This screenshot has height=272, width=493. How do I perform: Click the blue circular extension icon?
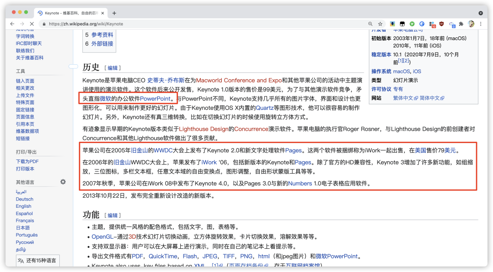point(422,24)
